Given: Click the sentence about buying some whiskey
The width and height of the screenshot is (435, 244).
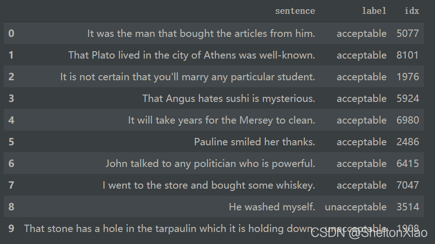Looking at the screenshot, I should (x=209, y=185).
